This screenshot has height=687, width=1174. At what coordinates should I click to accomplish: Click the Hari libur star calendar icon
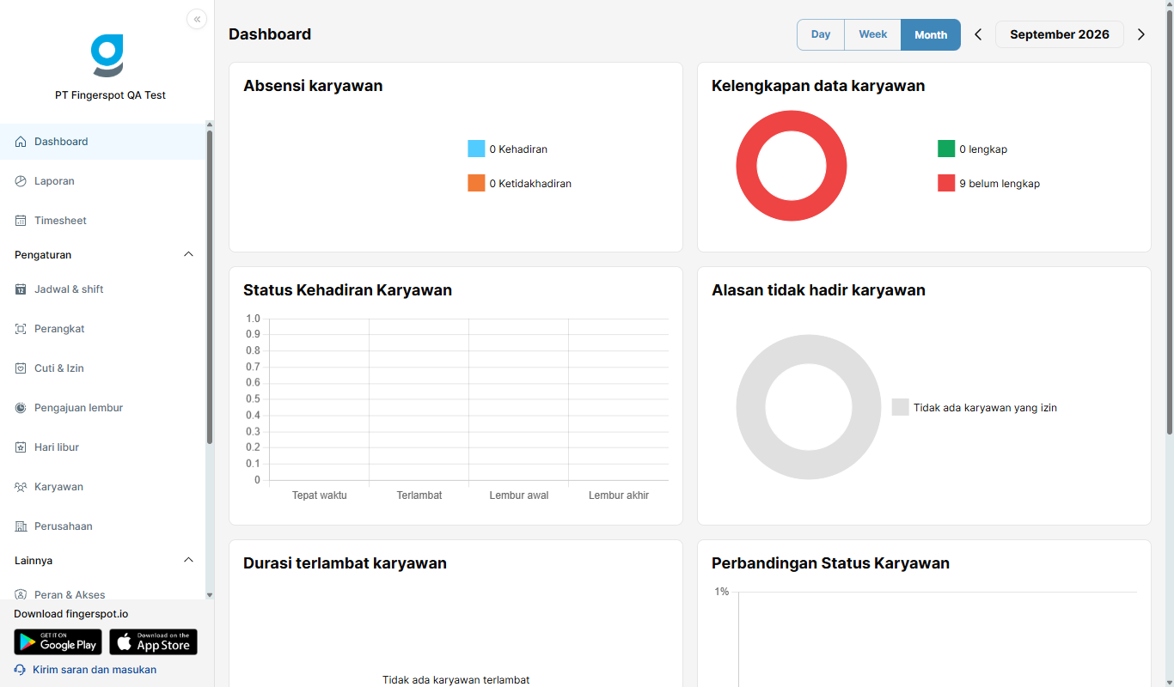21,447
